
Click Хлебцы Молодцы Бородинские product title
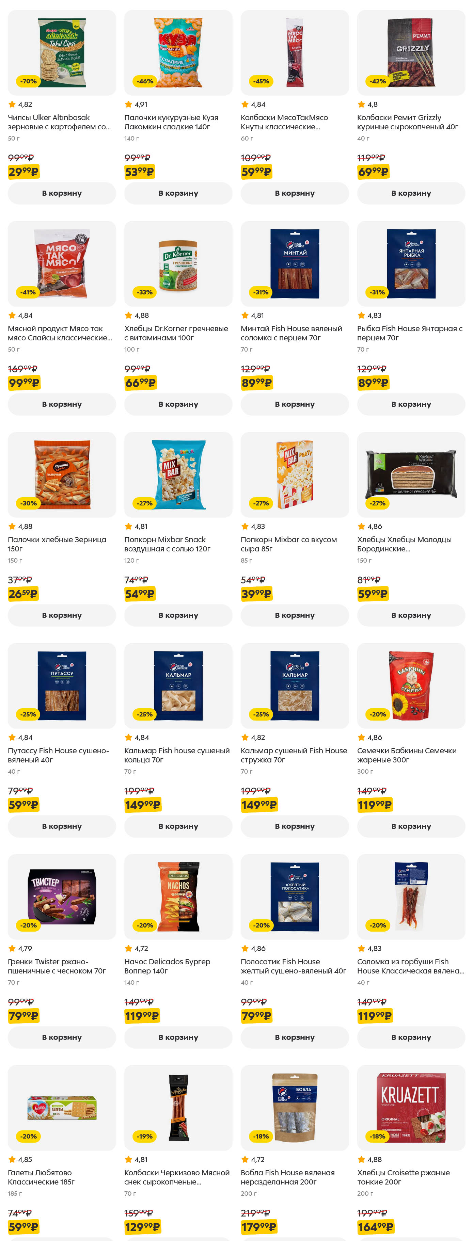click(404, 544)
